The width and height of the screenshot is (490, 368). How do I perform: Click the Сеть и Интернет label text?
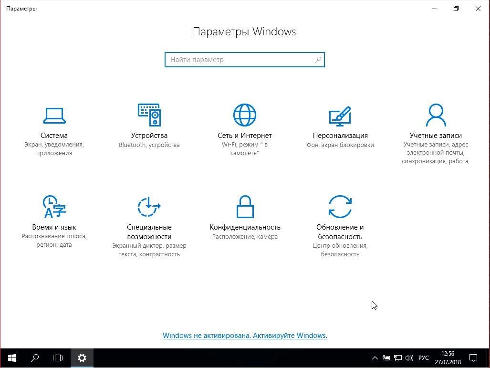(x=245, y=136)
